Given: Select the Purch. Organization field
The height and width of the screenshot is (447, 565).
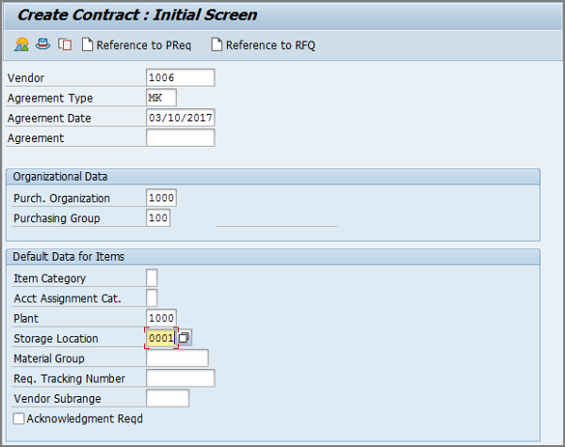Looking at the screenshot, I should [x=162, y=199].
